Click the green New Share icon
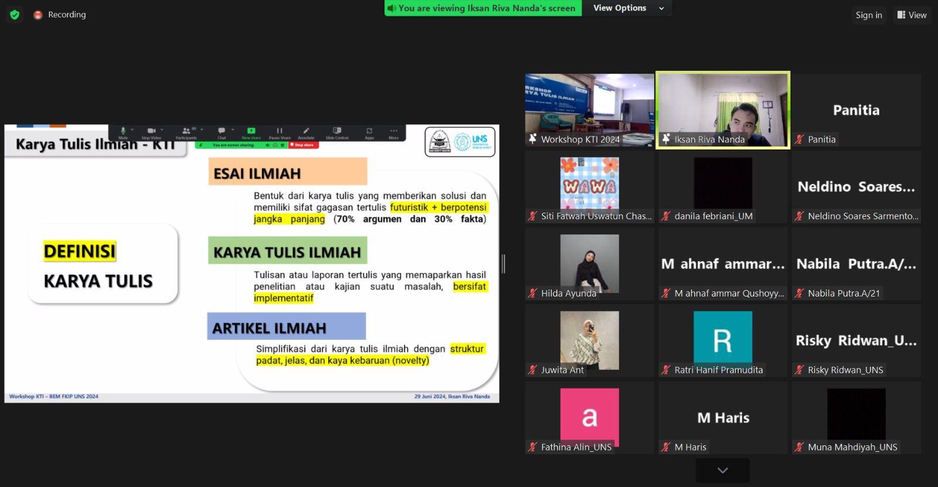Screen dimensions: 938x487 pyautogui.click(x=251, y=131)
